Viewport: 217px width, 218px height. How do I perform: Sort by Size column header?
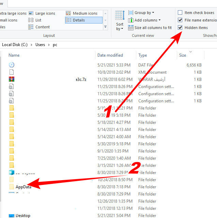(x=183, y=55)
